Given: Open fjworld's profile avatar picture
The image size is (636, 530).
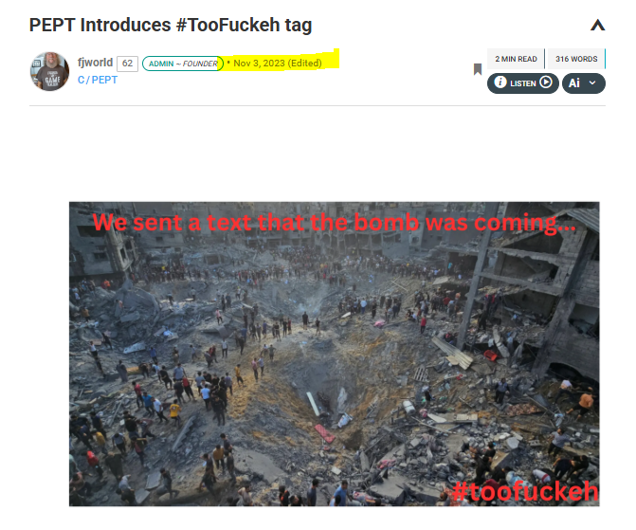Looking at the screenshot, I should point(49,71).
